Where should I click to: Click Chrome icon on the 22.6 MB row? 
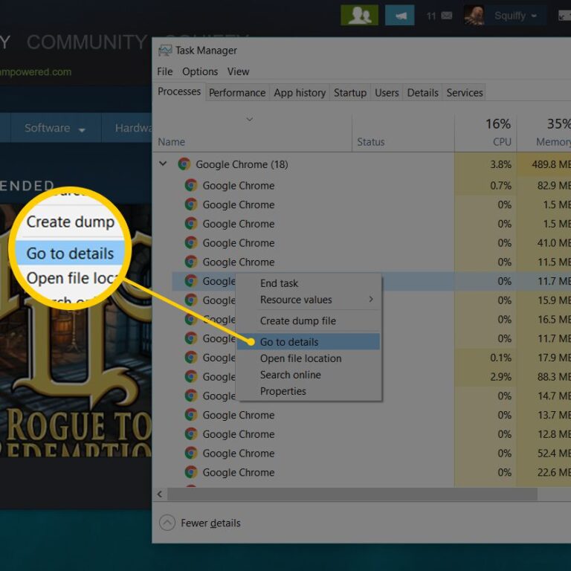[x=191, y=472]
